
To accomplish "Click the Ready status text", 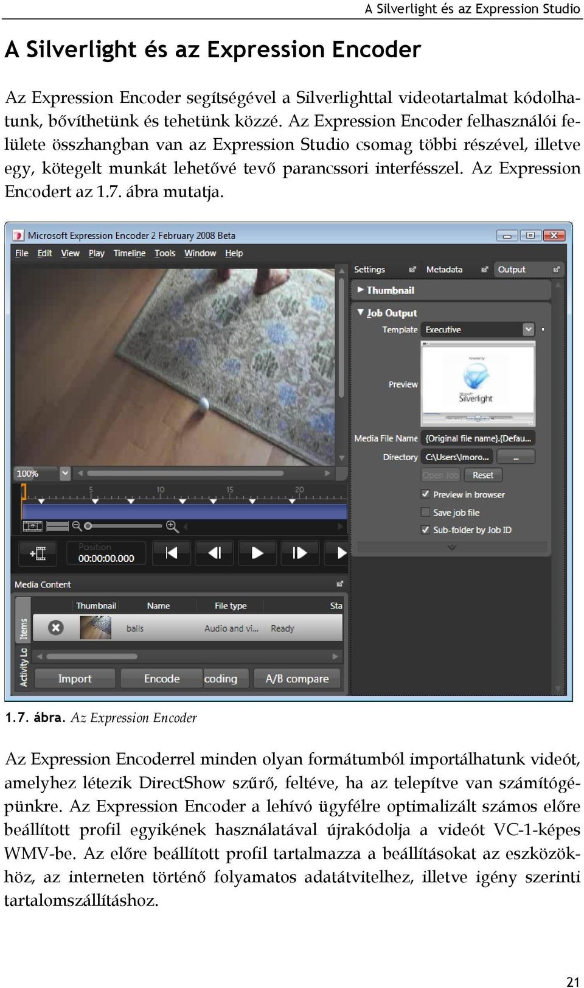I will pos(282,628).
